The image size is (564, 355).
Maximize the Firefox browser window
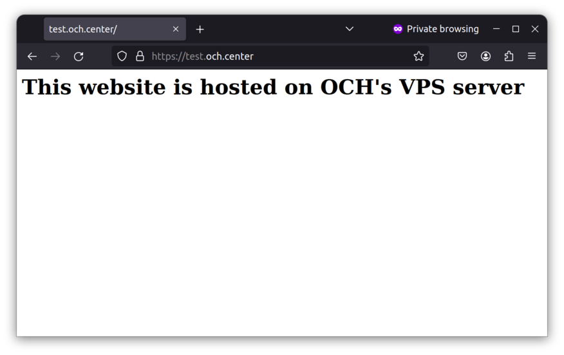point(516,29)
